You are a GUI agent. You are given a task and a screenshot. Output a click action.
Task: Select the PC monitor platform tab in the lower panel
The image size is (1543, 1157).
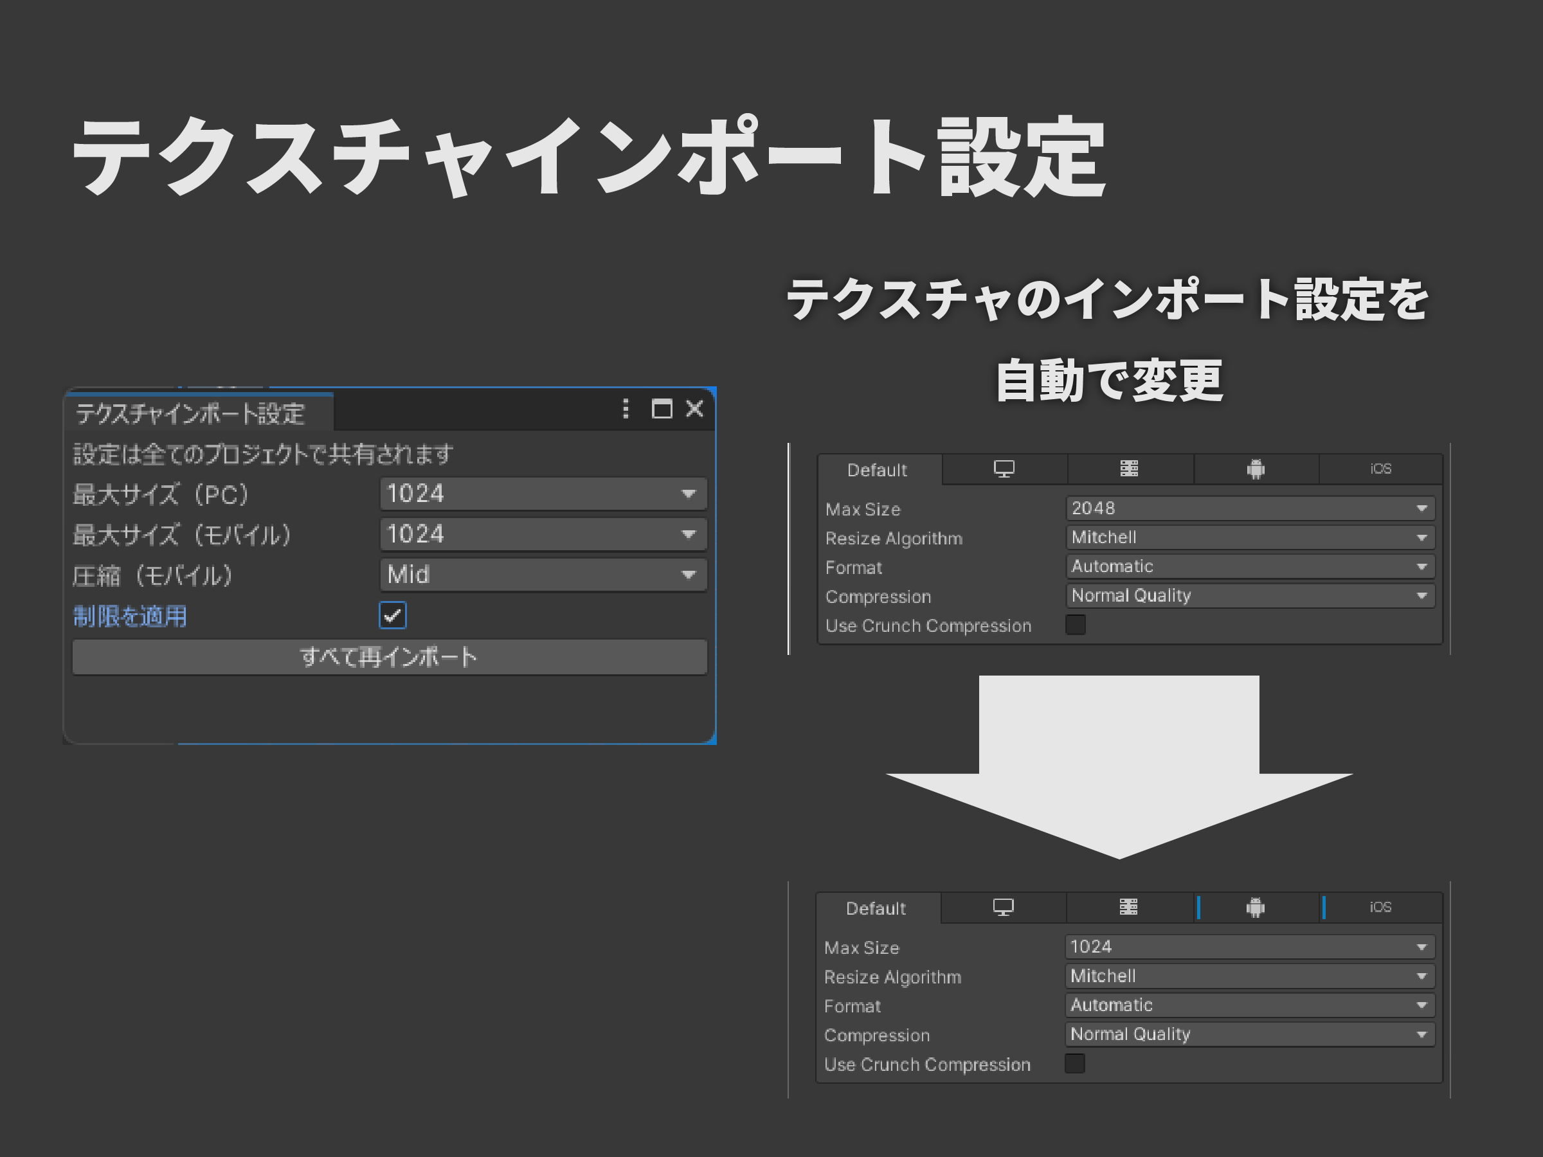1003,908
